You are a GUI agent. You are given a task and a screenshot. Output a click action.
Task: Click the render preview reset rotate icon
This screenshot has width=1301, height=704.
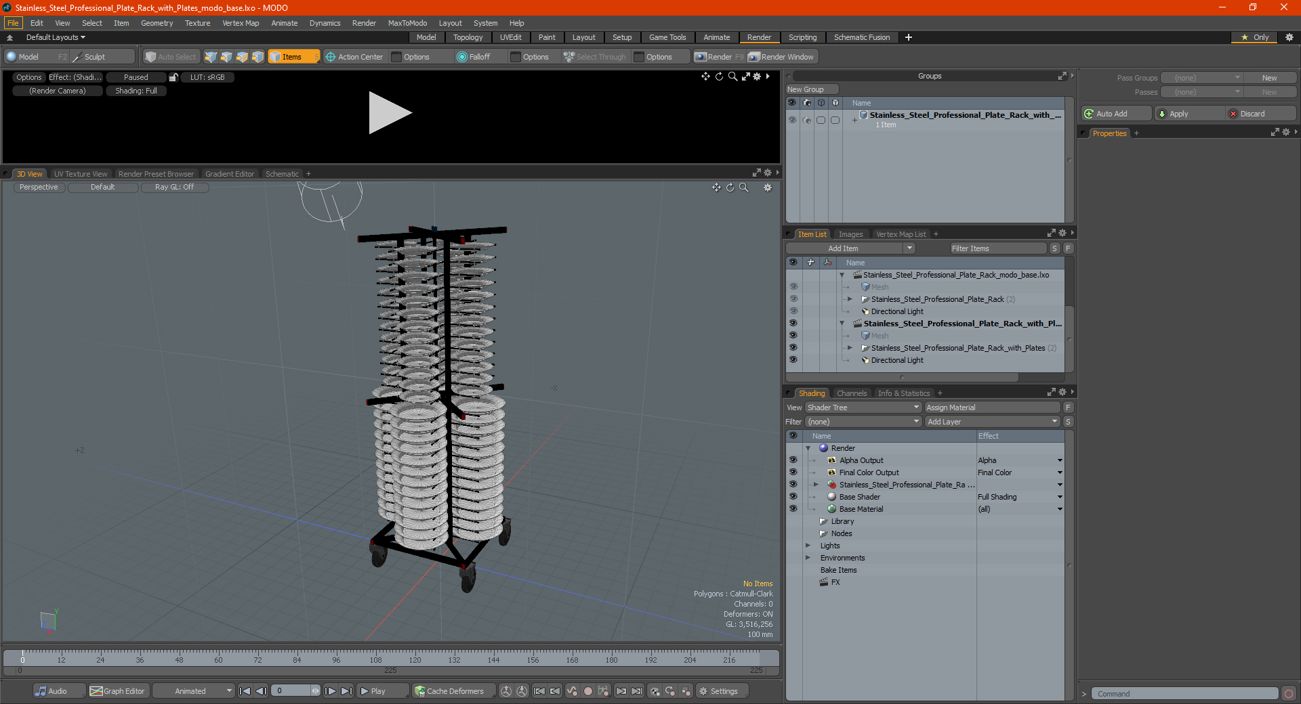pos(719,76)
